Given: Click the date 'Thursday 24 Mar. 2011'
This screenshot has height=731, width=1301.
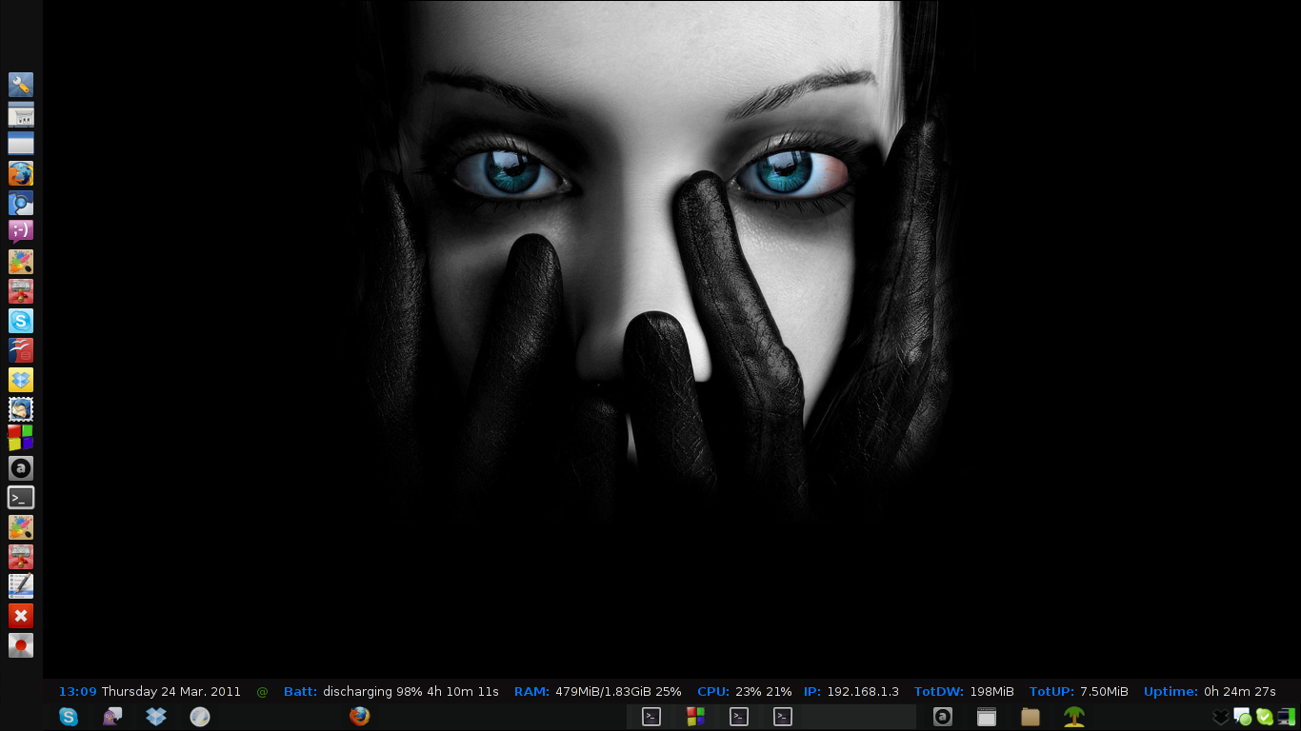Looking at the screenshot, I should [171, 692].
